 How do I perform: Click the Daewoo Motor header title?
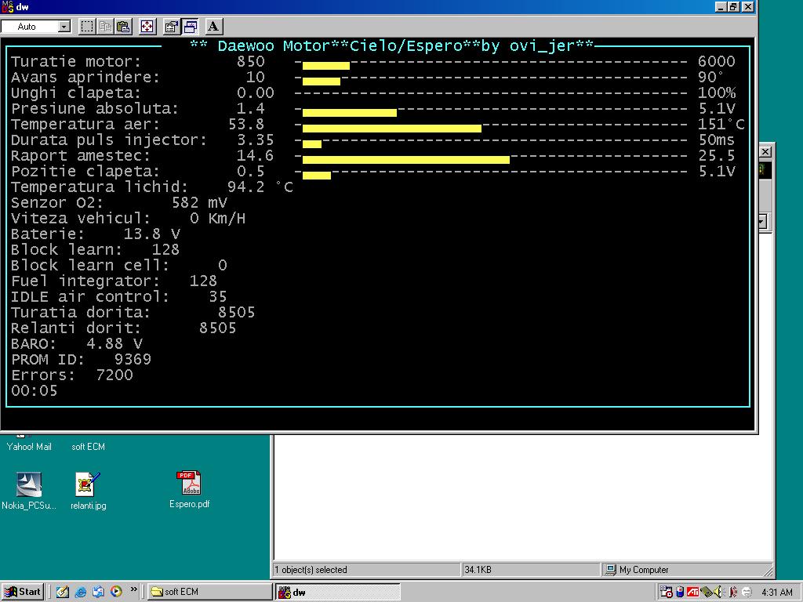tap(392, 46)
